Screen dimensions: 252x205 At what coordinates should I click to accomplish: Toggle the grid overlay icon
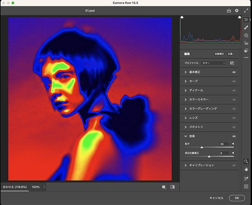tap(246, 186)
